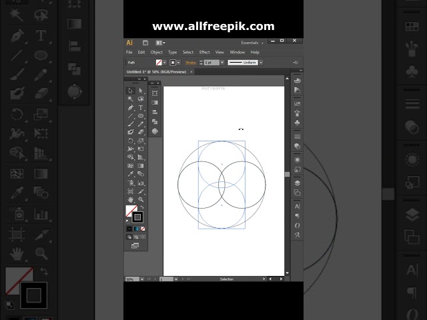Viewport: 427px width, 320px height.
Task: Open the Symbols panel club icon
Action: 297,123
